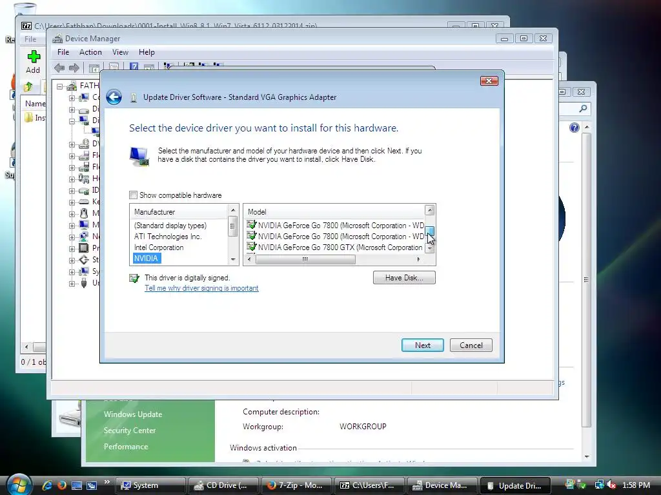
Task: Click the network icon in the system tray
Action: click(599, 485)
